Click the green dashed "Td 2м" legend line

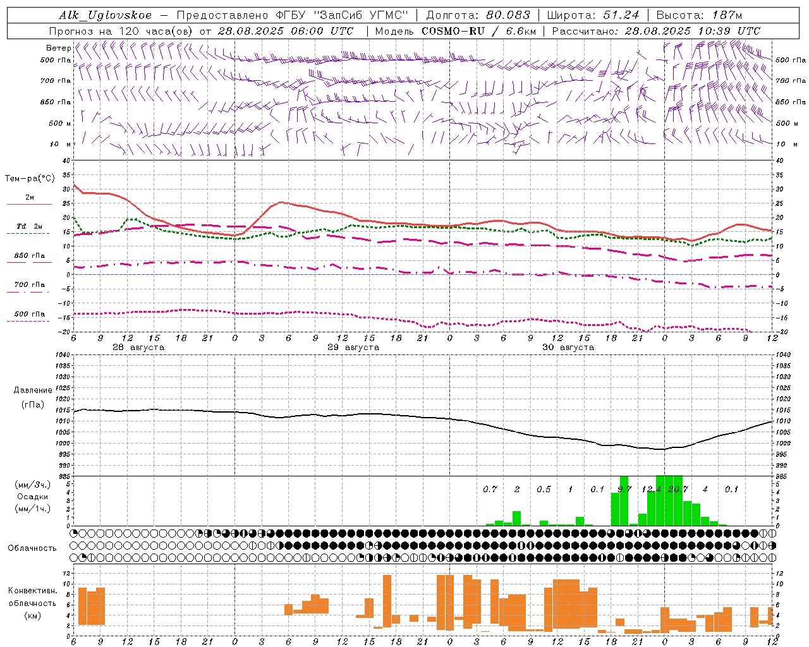coord(28,234)
